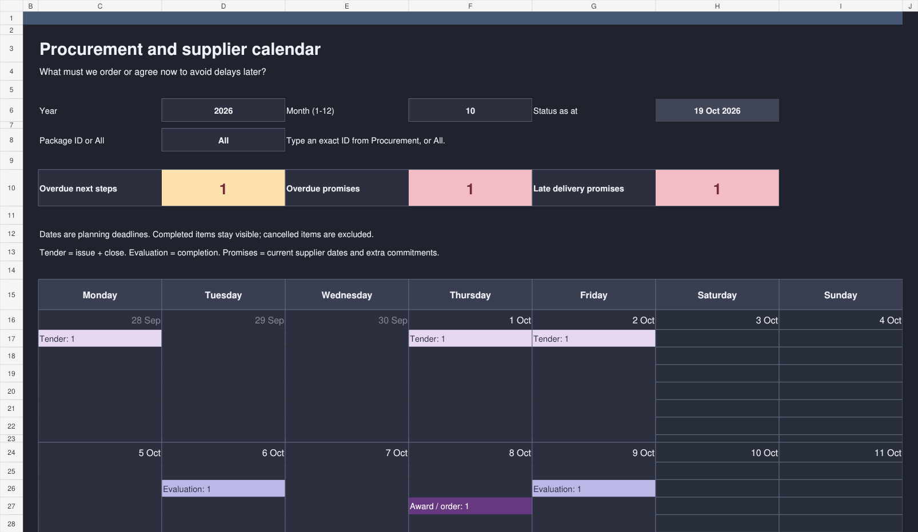This screenshot has width=918, height=532.
Task: Click the Late delivery promises count cell
Action: 717,188
